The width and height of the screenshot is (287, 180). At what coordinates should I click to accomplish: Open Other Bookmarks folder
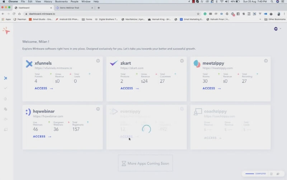(275, 19)
